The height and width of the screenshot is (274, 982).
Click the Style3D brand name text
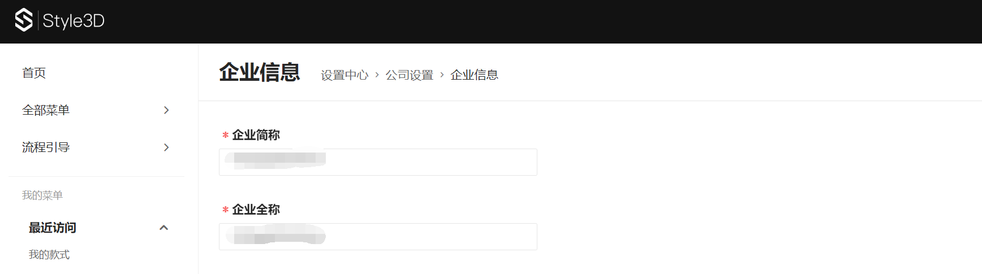[x=74, y=21]
